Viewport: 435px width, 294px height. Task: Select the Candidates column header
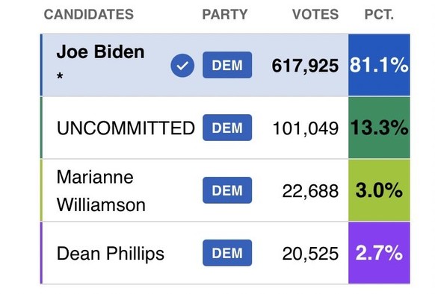click(89, 14)
